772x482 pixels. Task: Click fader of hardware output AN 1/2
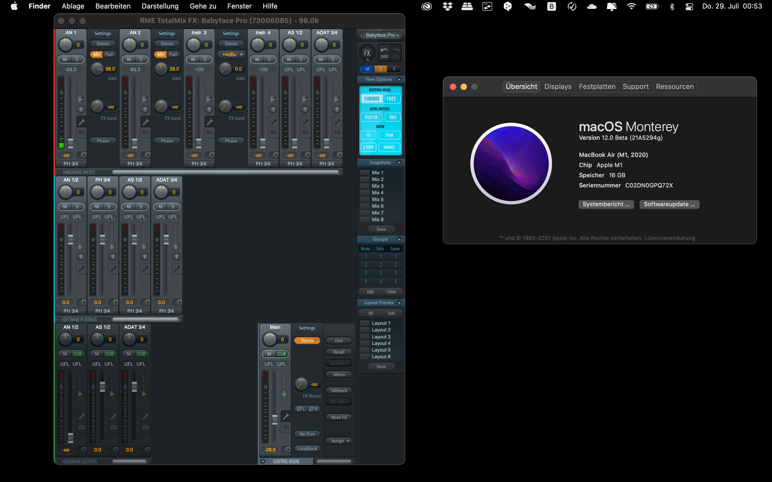(x=70, y=438)
